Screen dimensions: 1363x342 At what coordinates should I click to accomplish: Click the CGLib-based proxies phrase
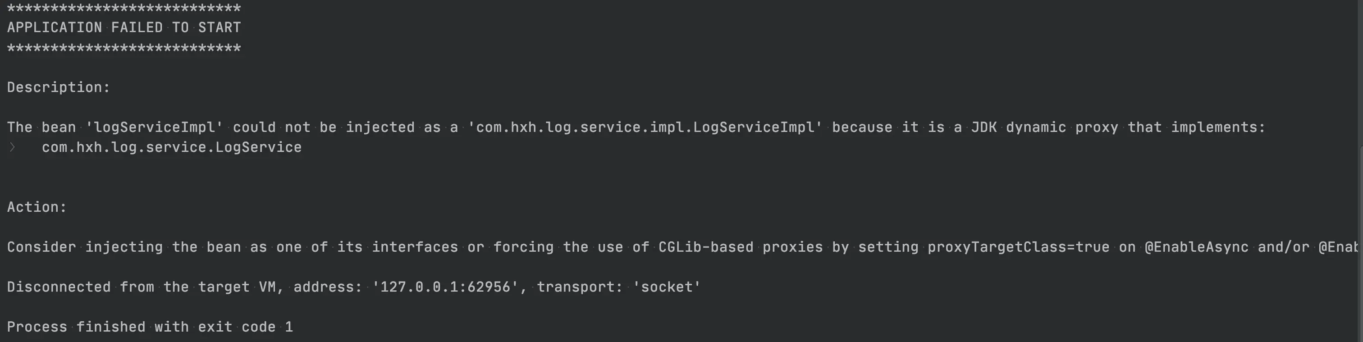click(x=741, y=247)
